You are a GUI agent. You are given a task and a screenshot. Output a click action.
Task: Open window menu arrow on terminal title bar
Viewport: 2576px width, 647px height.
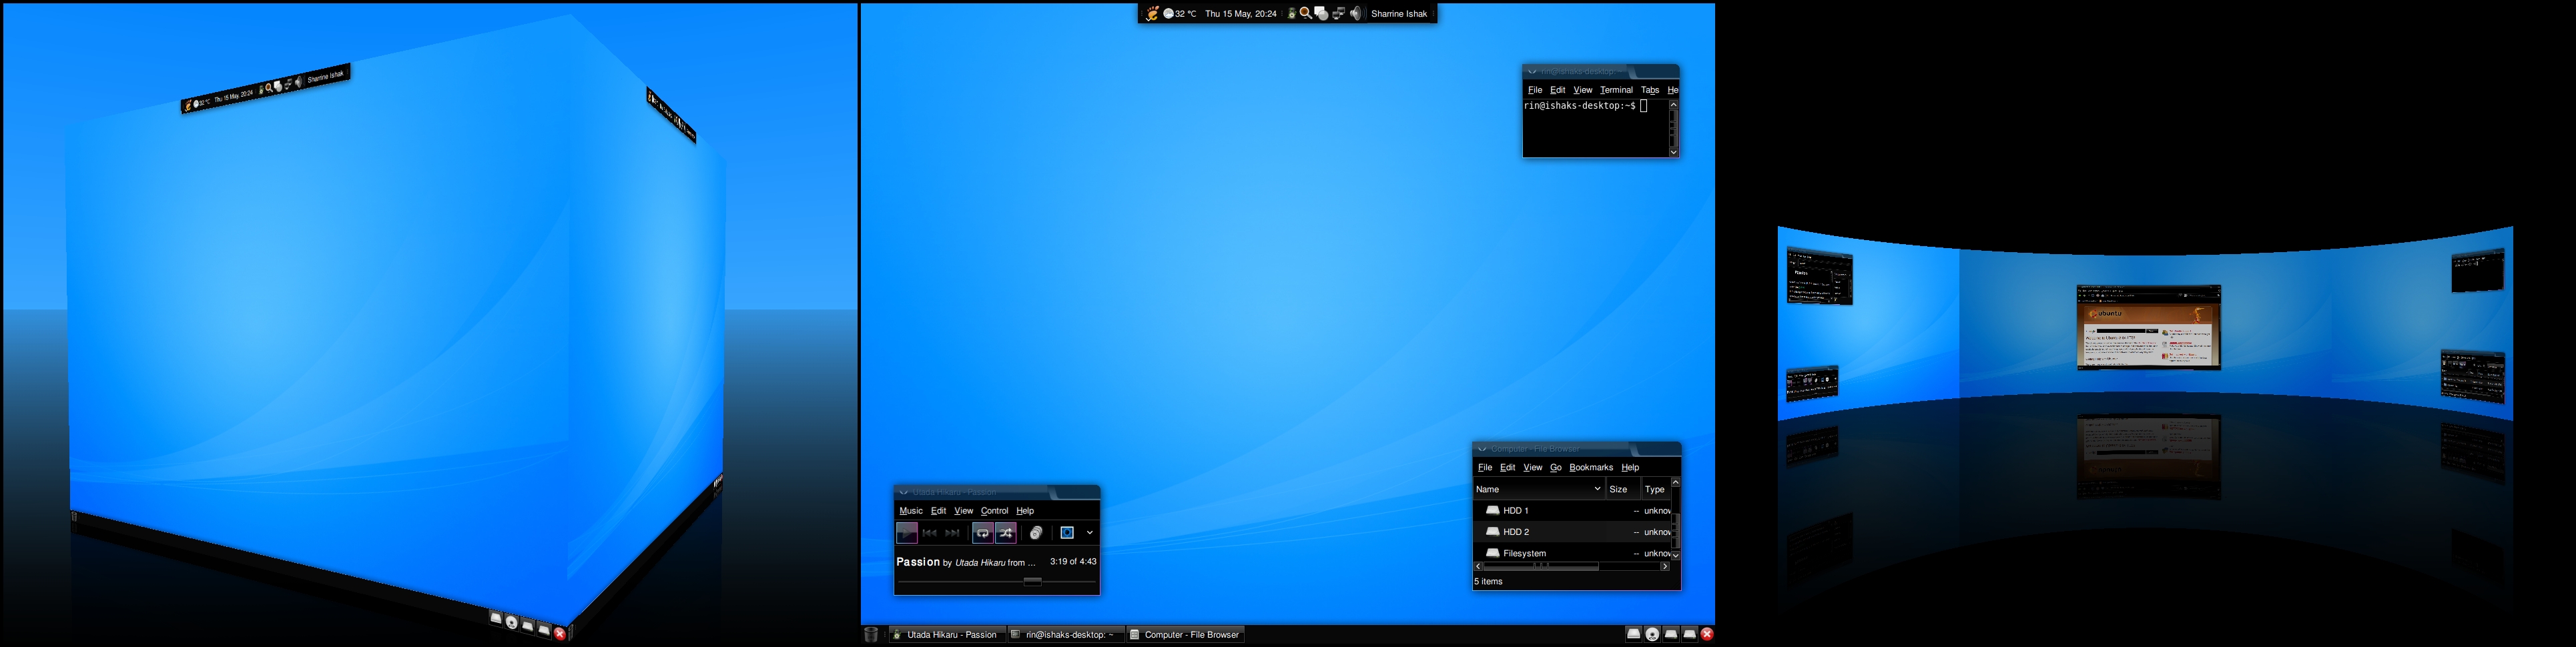tap(1531, 72)
